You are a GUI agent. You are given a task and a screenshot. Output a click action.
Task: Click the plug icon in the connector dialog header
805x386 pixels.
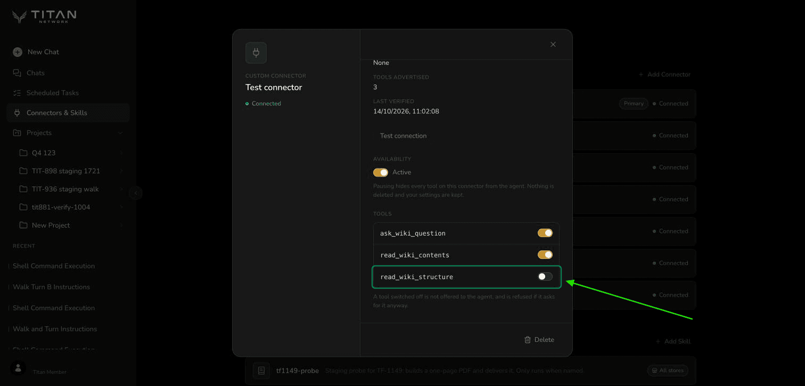(256, 53)
